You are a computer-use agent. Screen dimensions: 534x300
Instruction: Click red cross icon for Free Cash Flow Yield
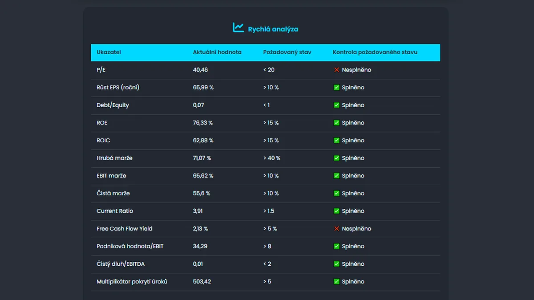[337, 228]
